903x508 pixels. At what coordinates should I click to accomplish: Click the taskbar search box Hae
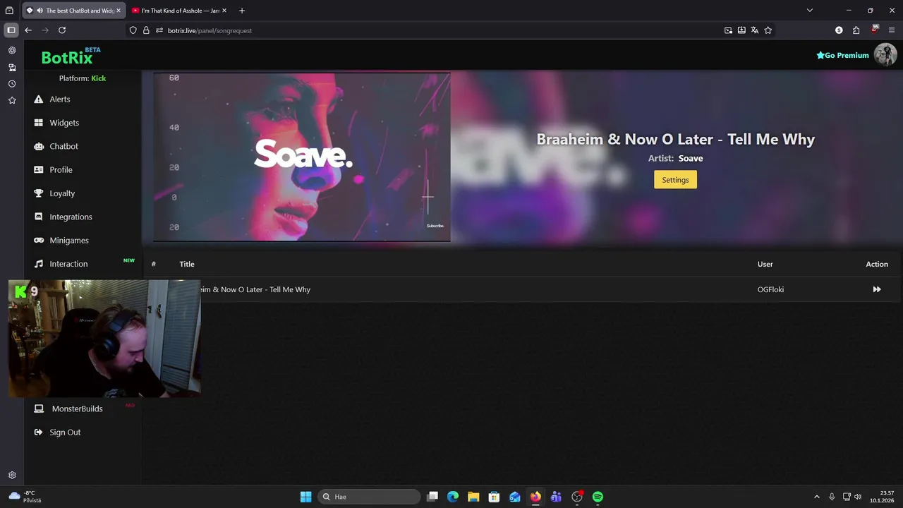pyautogui.click(x=369, y=497)
